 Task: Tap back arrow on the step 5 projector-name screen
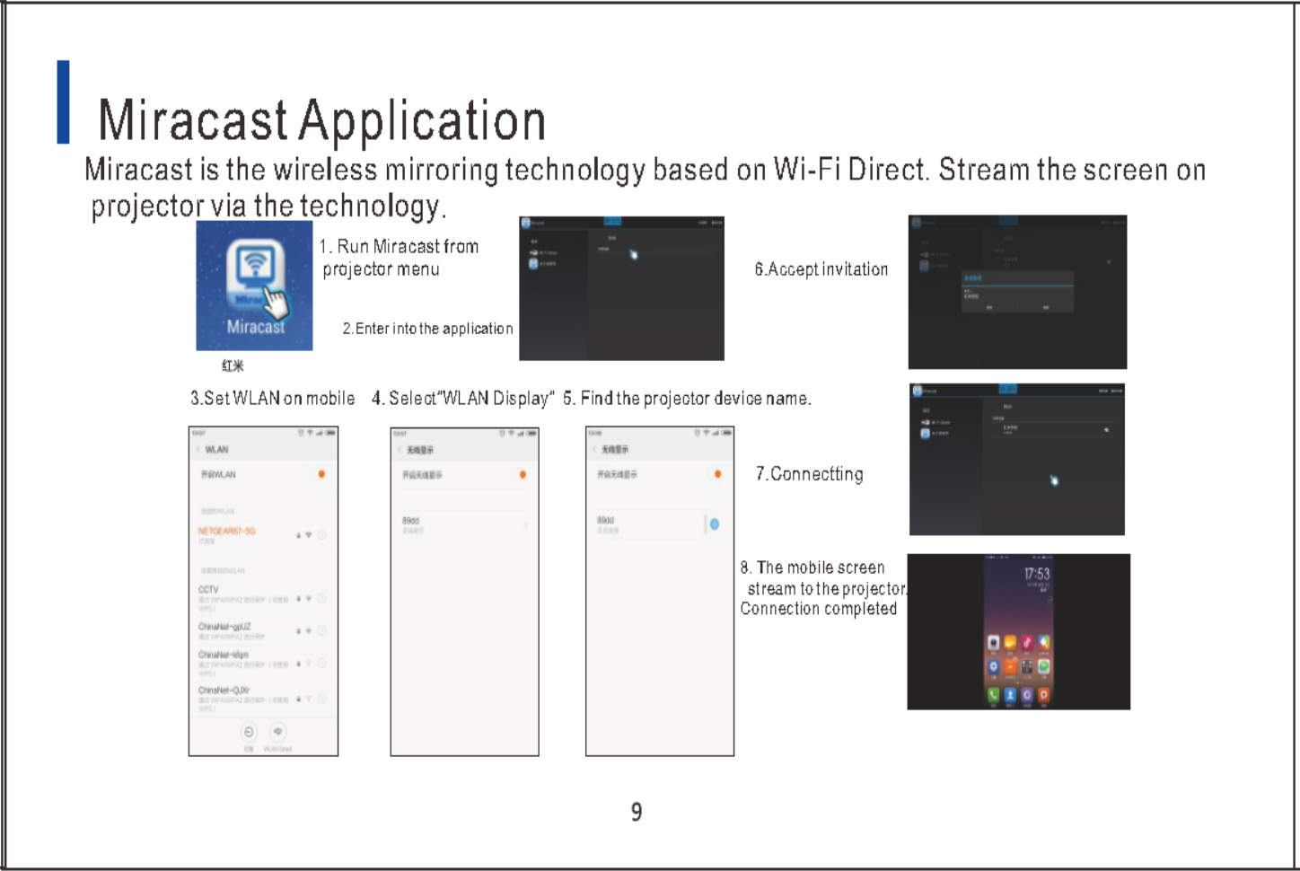click(594, 449)
